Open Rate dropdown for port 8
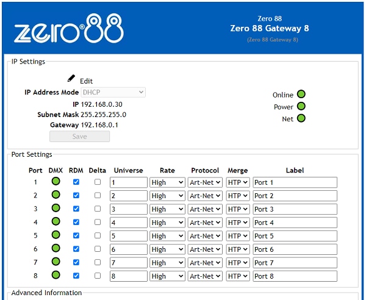The height and width of the screenshot is (300, 366). coord(167,276)
